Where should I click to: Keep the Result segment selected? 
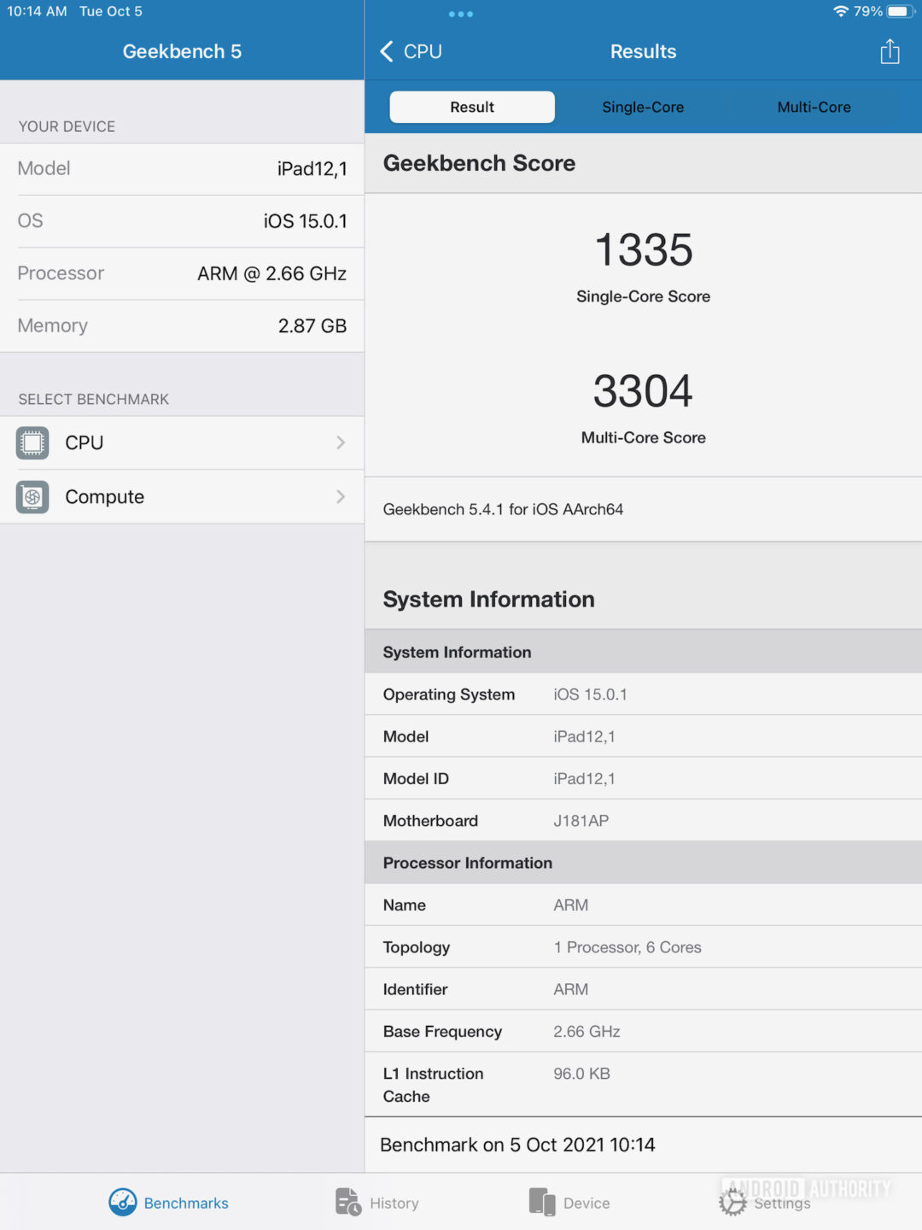point(471,107)
